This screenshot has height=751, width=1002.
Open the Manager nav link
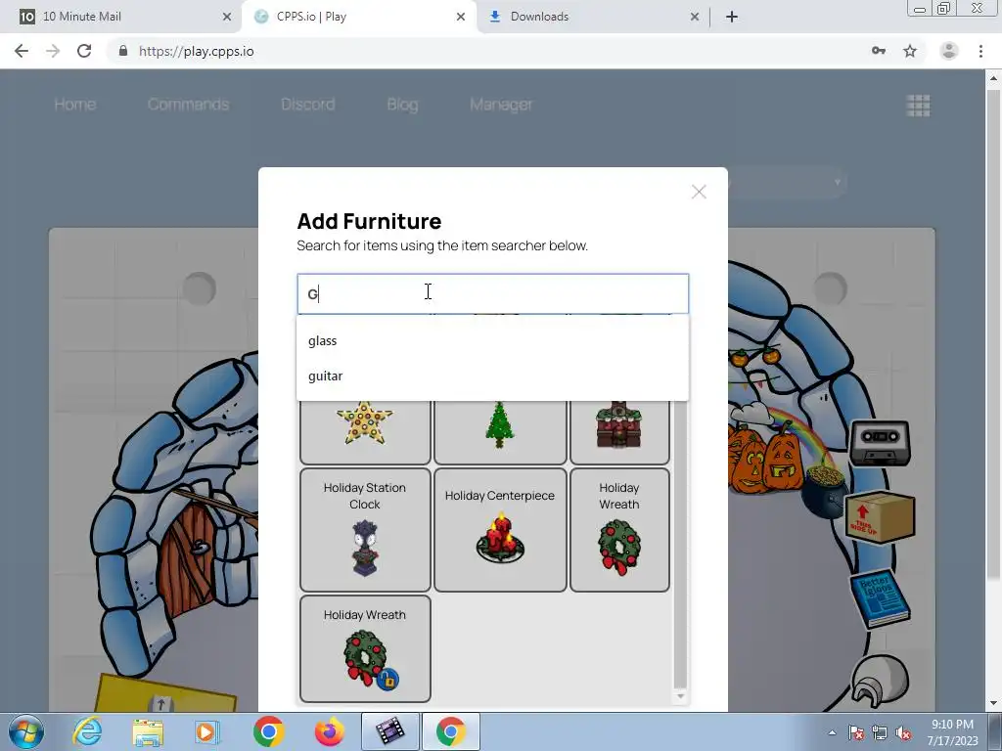pyautogui.click(x=501, y=104)
